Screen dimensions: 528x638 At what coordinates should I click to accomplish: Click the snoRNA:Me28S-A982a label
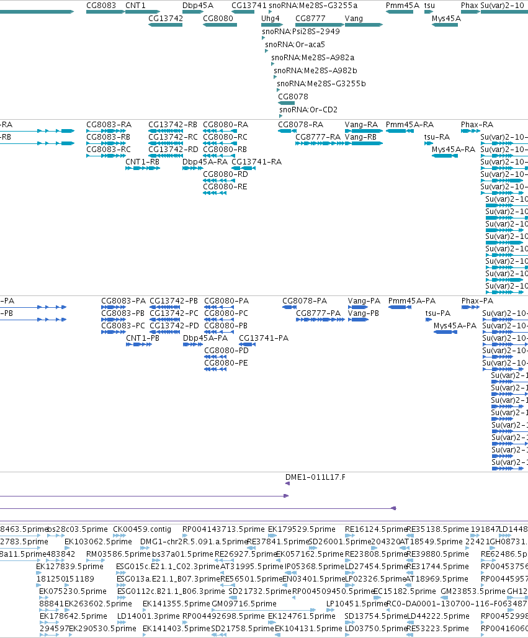(x=313, y=57)
